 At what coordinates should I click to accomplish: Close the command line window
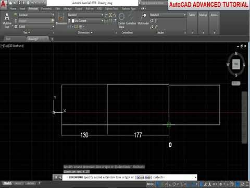pos(56,178)
